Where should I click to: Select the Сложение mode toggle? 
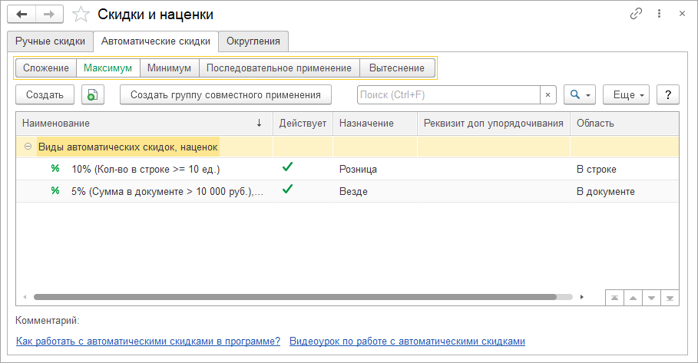click(x=46, y=68)
